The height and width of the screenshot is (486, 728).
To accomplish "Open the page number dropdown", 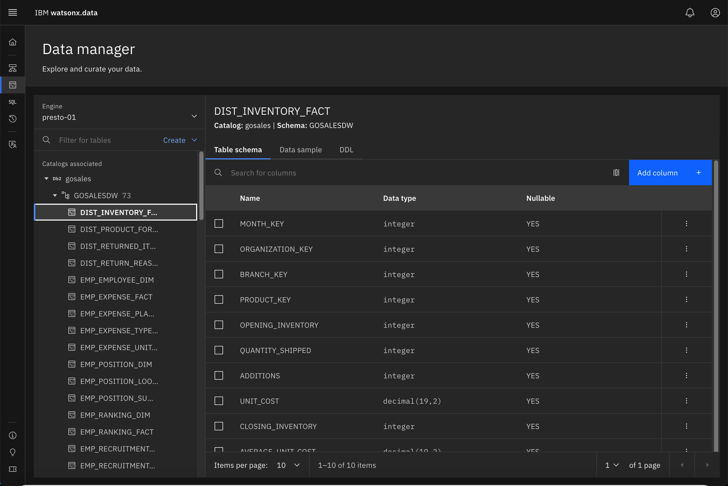I will [x=612, y=465].
